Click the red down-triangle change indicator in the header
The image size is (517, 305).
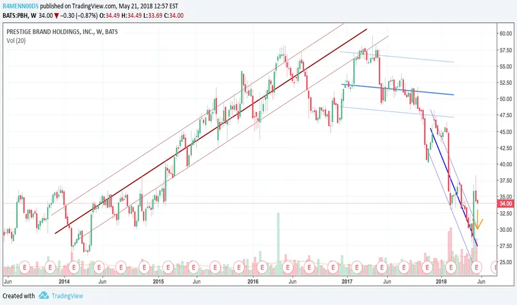click(x=57, y=16)
